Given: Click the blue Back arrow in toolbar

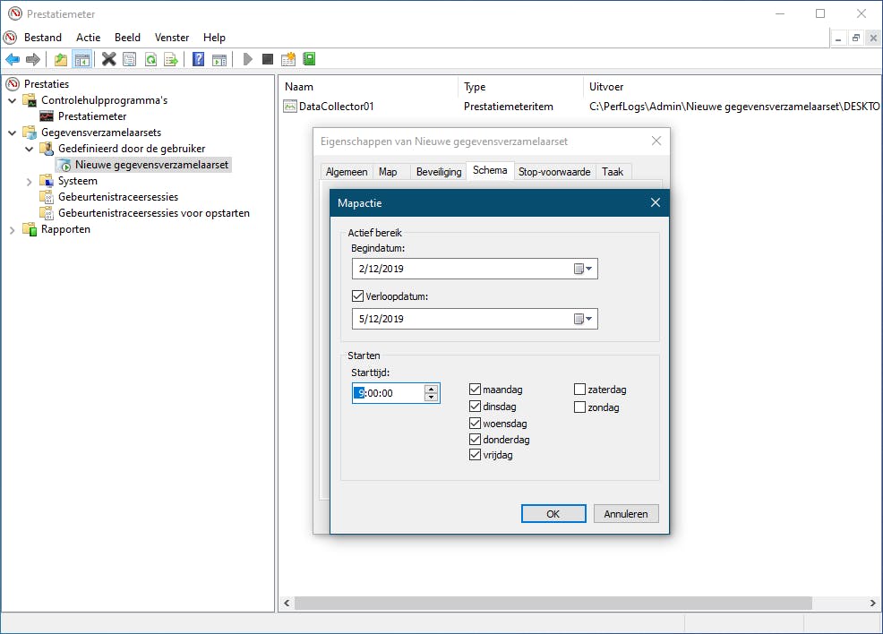Looking at the screenshot, I should click(13, 60).
